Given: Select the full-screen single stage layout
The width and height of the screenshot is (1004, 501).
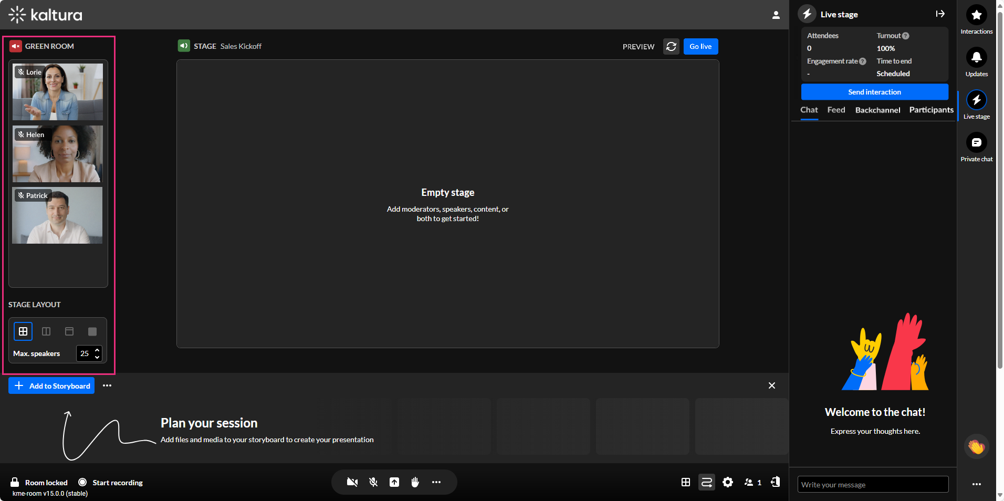Looking at the screenshot, I should coord(92,331).
